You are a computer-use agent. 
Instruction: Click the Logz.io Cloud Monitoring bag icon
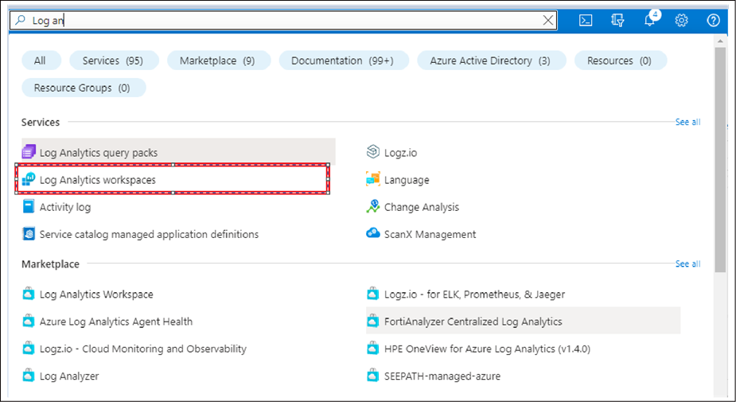click(29, 349)
